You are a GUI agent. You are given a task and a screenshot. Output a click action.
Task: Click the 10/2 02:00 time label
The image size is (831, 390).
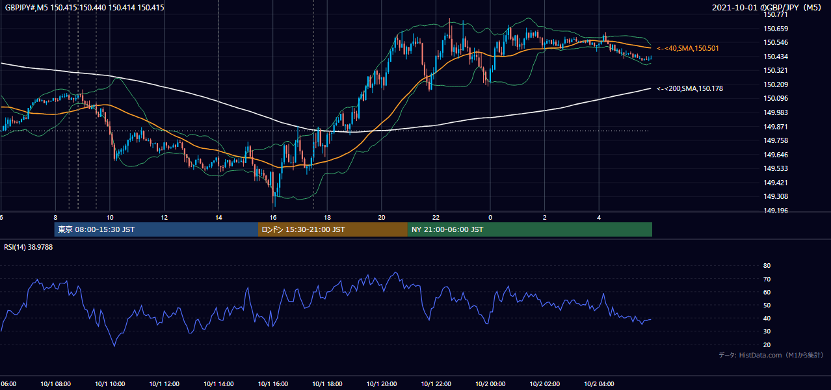point(544,384)
